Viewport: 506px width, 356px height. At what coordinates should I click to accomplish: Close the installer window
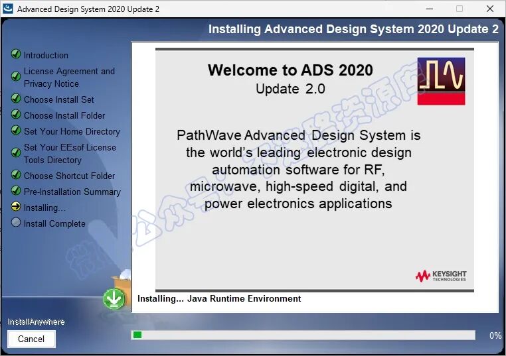click(490, 9)
